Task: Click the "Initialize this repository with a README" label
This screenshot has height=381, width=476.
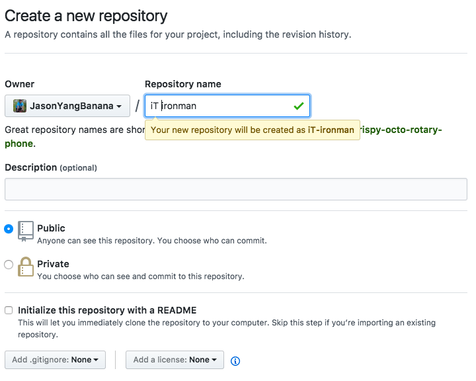Action: click(x=107, y=310)
